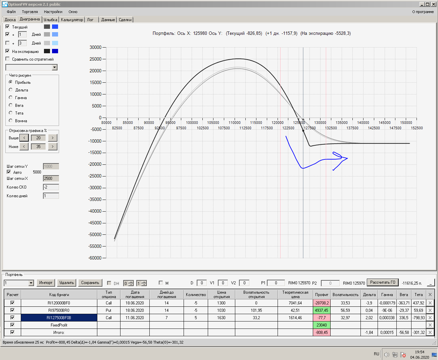Decrease the Выше chart percent with left arrow
The image size is (438, 360).
pyautogui.click(x=24, y=138)
